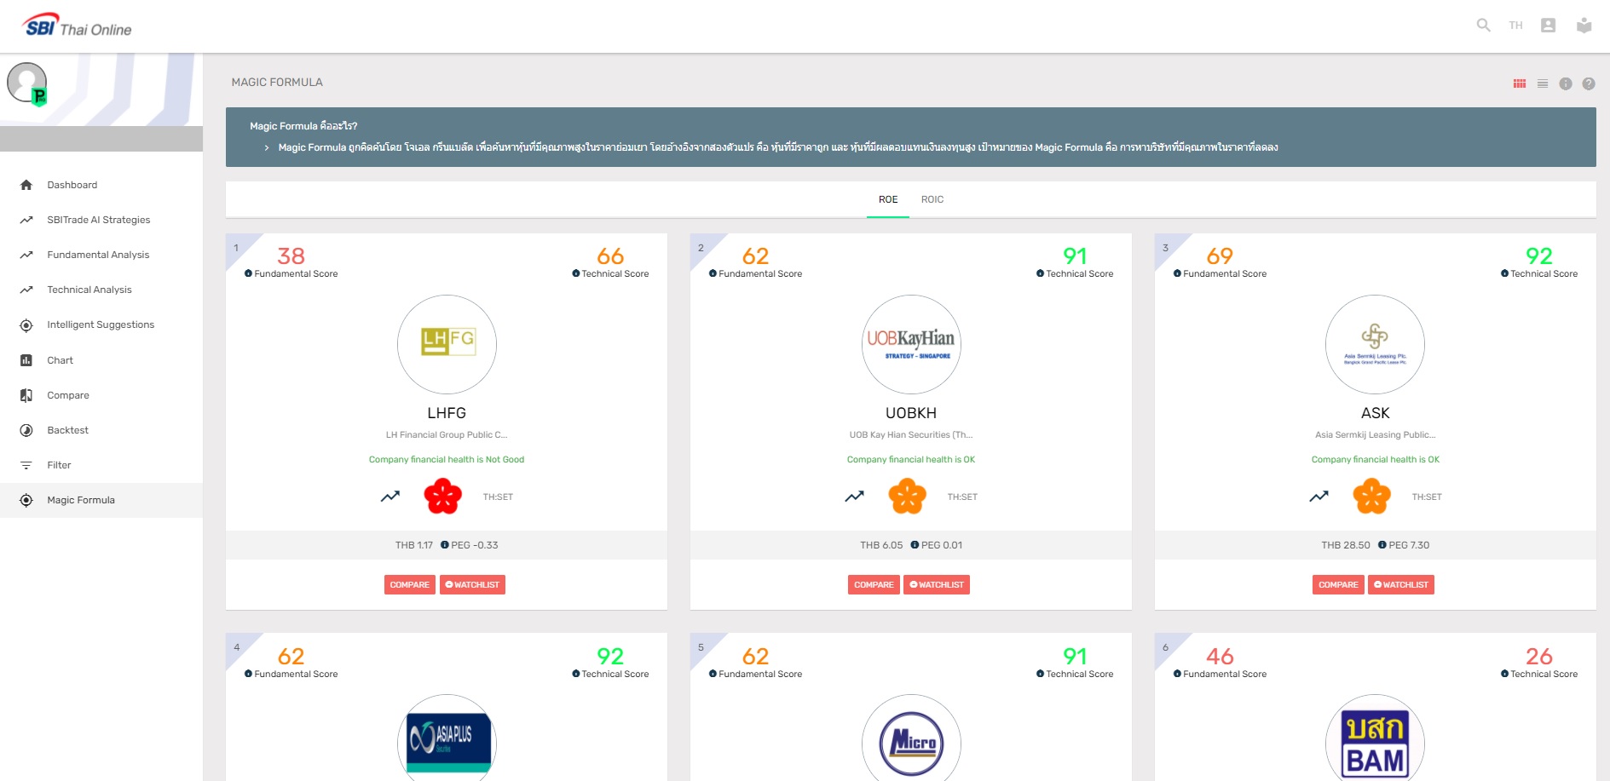
Task: Click the Micro logo in card 5
Action: click(911, 738)
